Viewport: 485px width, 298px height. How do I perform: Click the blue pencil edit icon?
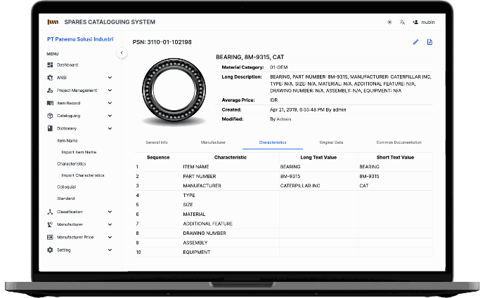[x=415, y=42]
